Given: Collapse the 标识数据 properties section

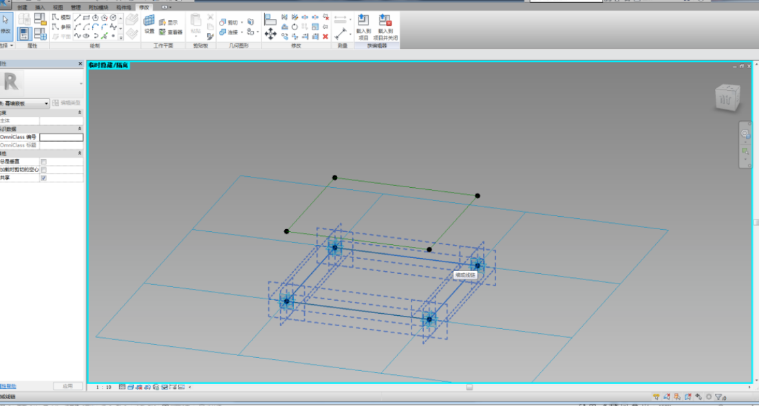Looking at the screenshot, I should pyautogui.click(x=80, y=129).
